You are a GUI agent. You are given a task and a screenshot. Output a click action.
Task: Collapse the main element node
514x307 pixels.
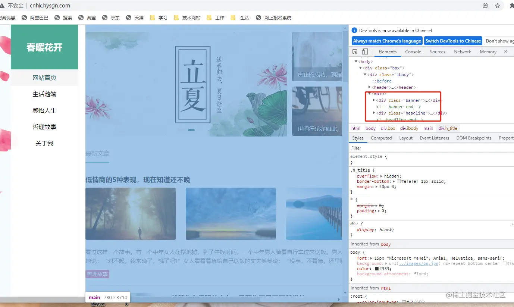370,94
